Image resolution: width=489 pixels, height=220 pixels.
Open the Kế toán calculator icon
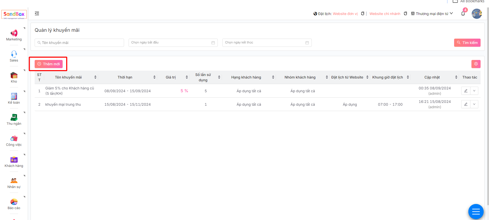pyautogui.click(x=14, y=96)
